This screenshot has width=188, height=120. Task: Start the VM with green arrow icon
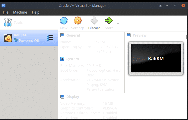click(x=109, y=21)
